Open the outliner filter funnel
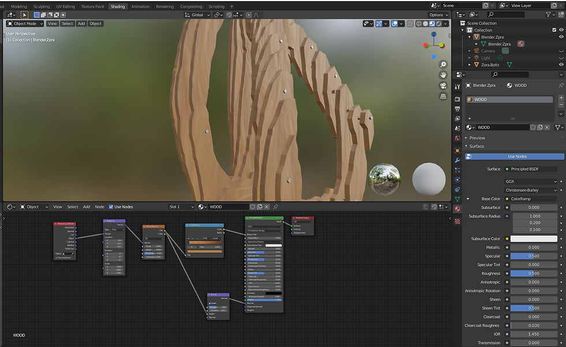The width and height of the screenshot is (566, 347). point(549,14)
